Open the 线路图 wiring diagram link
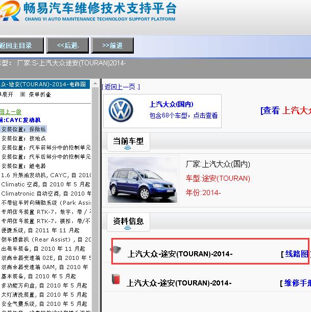The height and width of the screenshot is (312, 311). pos(297,254)
